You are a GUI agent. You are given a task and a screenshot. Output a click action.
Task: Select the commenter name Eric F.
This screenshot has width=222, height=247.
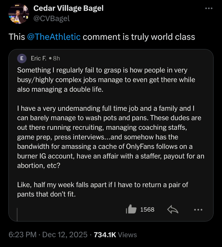[x=38, y=58]
